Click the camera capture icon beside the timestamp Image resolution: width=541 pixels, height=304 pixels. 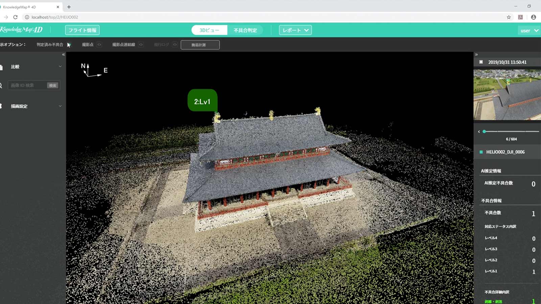click(x=481, y=62)
